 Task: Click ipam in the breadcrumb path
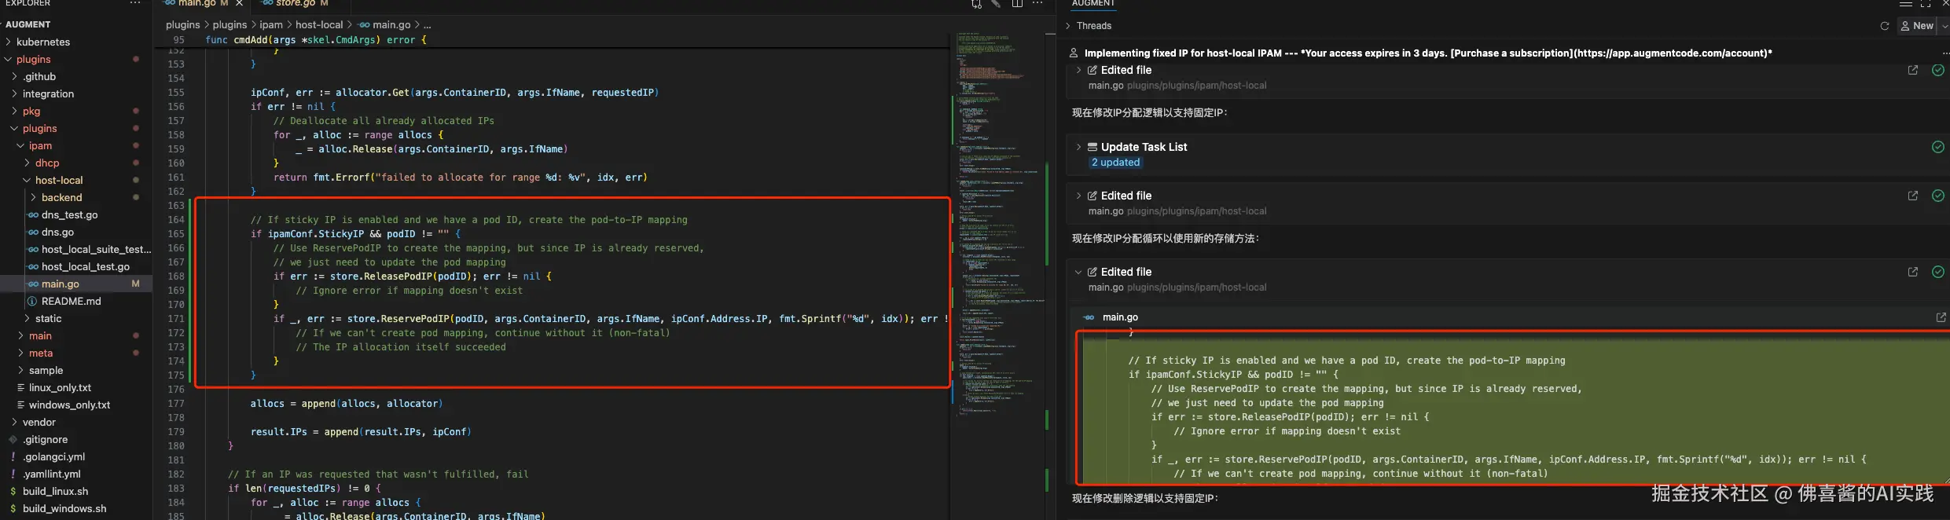[271, 24]
